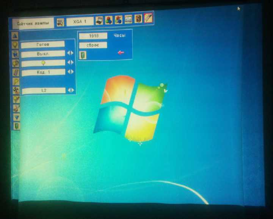Click the fan control icon in sidebar

coord(16,90)
